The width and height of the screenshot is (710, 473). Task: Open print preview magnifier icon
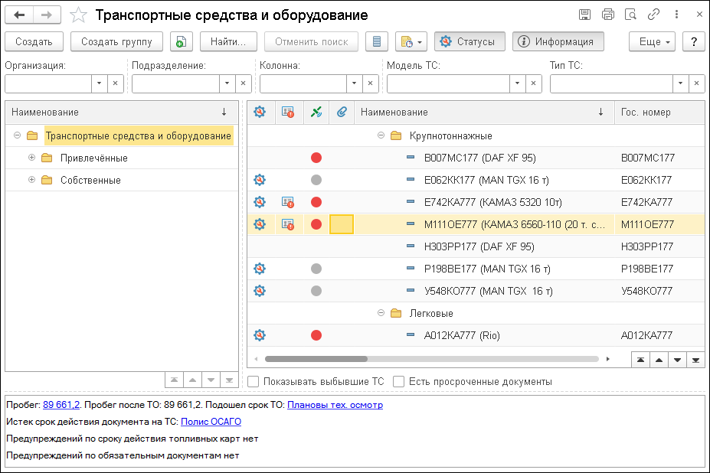click(x=630, y=15)
